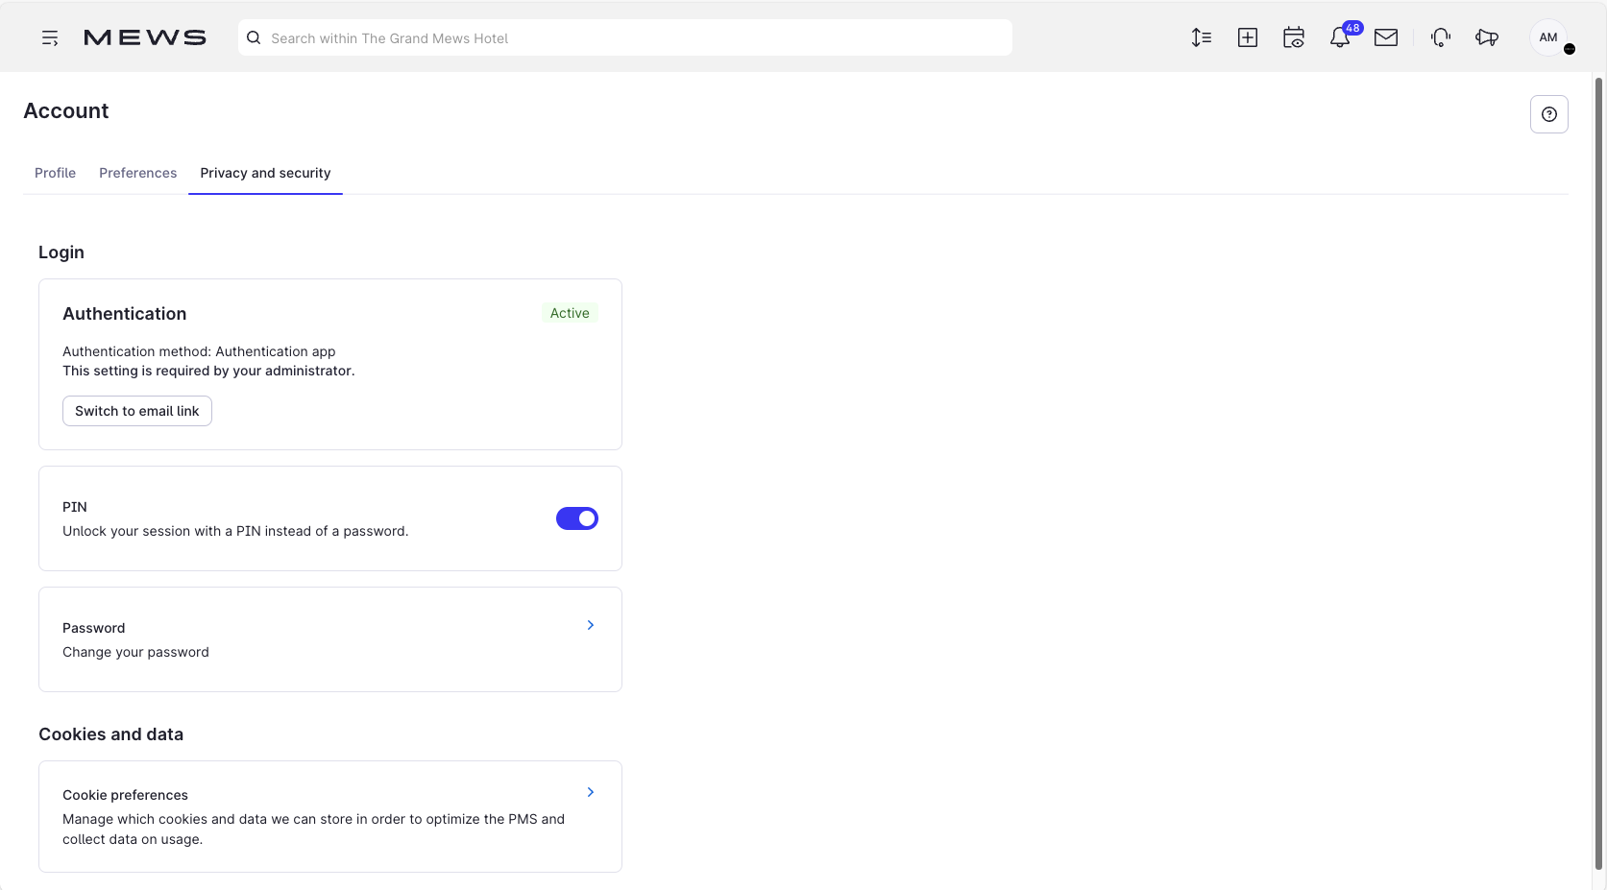Click the plus square create icon
Image resolution: width=1607 pixels, height=890 pixels.
click(x=1248, y=37)
